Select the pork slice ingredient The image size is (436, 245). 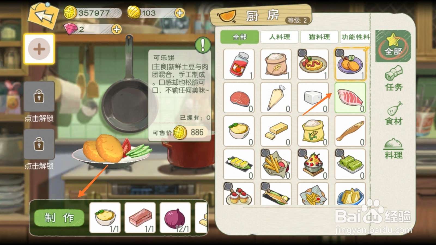[x=350, y=98]
